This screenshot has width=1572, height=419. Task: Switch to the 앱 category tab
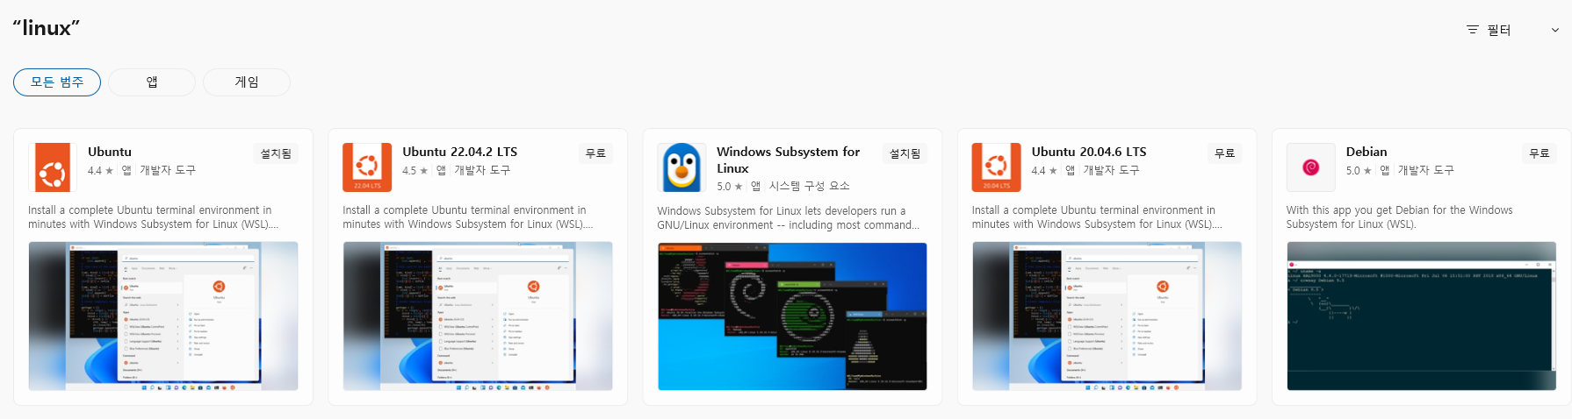pos(152,82)
